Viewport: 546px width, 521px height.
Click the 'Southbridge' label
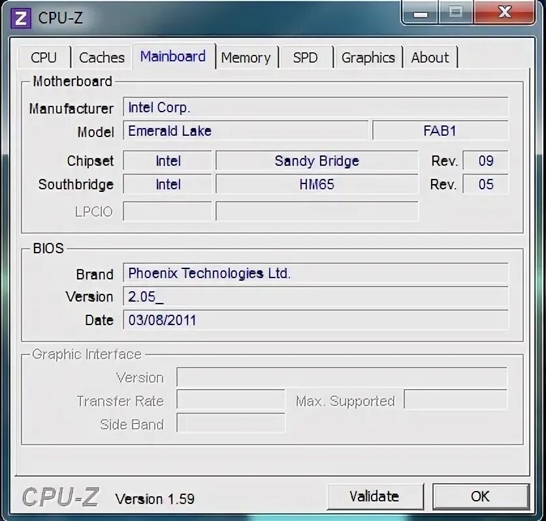(76, 185)
